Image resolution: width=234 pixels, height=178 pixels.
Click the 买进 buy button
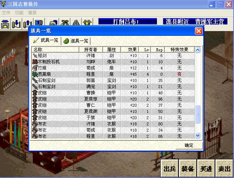click(x=206, y=168)
